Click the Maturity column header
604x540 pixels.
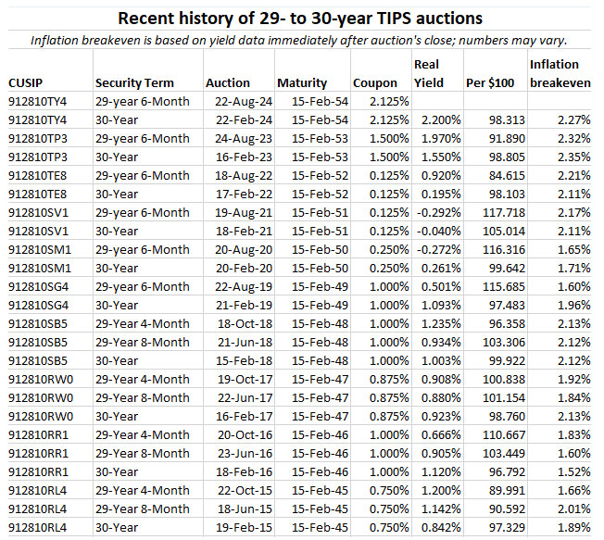click(x=300, y=82)
